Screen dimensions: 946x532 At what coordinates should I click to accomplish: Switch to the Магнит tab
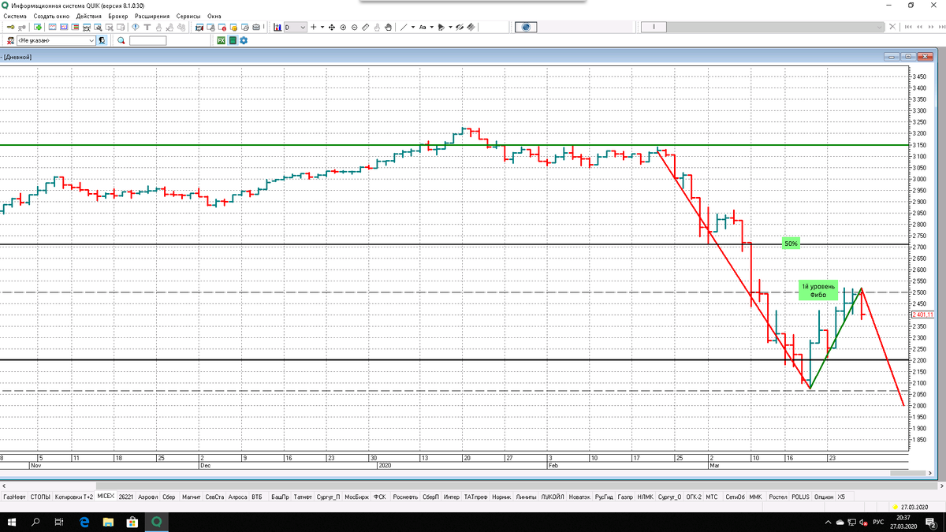(x=192, y=497)
